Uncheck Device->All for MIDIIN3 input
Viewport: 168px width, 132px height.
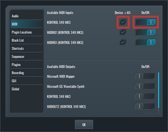[x=123, y=42]
